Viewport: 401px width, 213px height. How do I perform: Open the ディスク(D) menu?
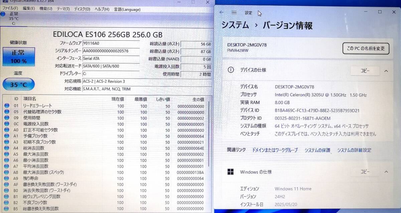point(82,9)
